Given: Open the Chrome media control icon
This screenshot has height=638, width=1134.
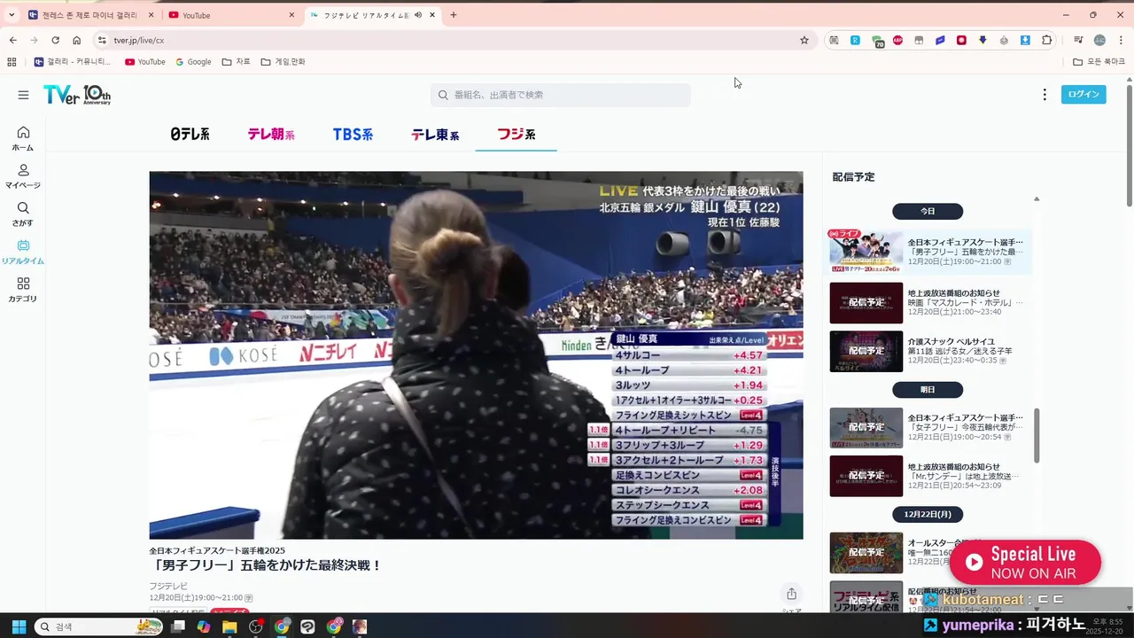Looking at the screenshot, I should pyautogui.click(x=1078, y=40).
